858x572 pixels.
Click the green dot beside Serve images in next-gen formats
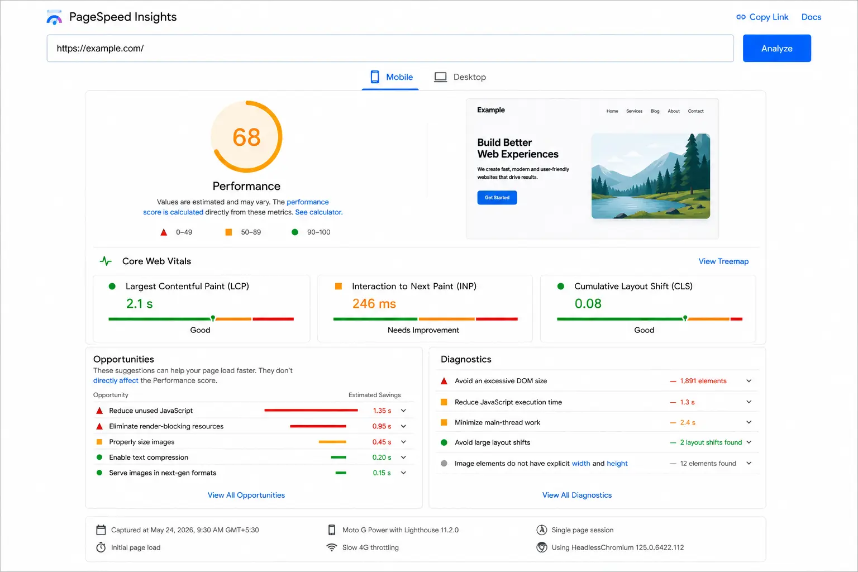click(x=99, y=473)
